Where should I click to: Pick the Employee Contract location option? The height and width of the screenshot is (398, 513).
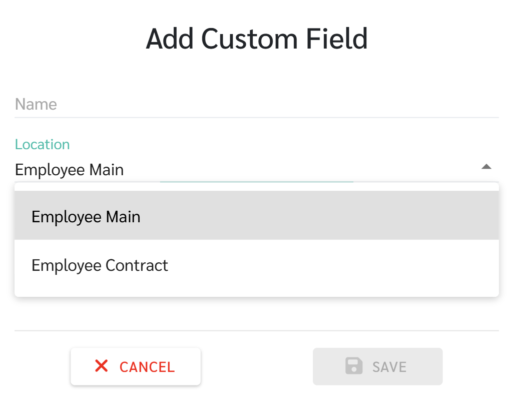point(100,265)
